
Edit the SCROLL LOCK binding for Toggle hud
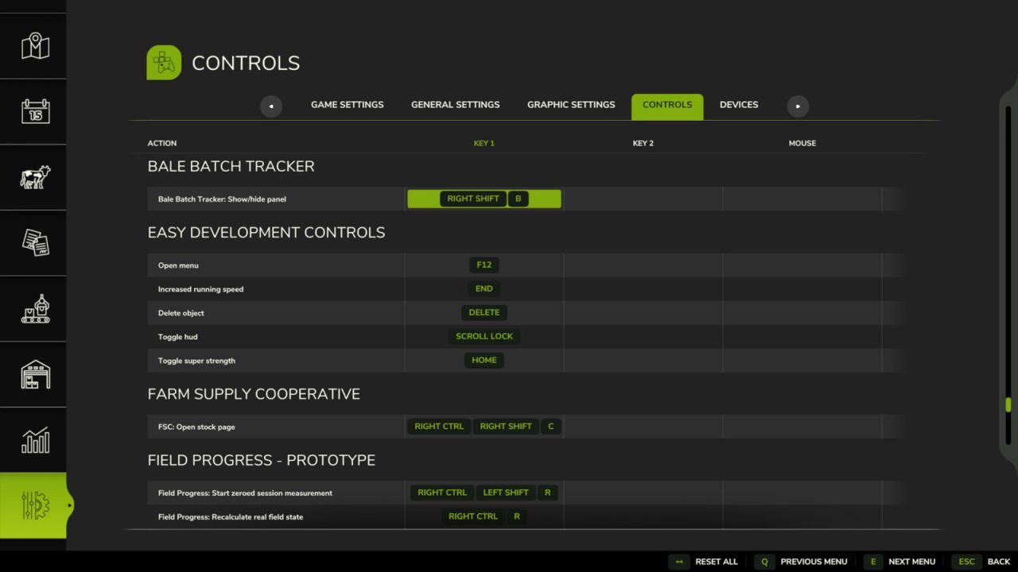pyautogui.click(x=484, y=337)
